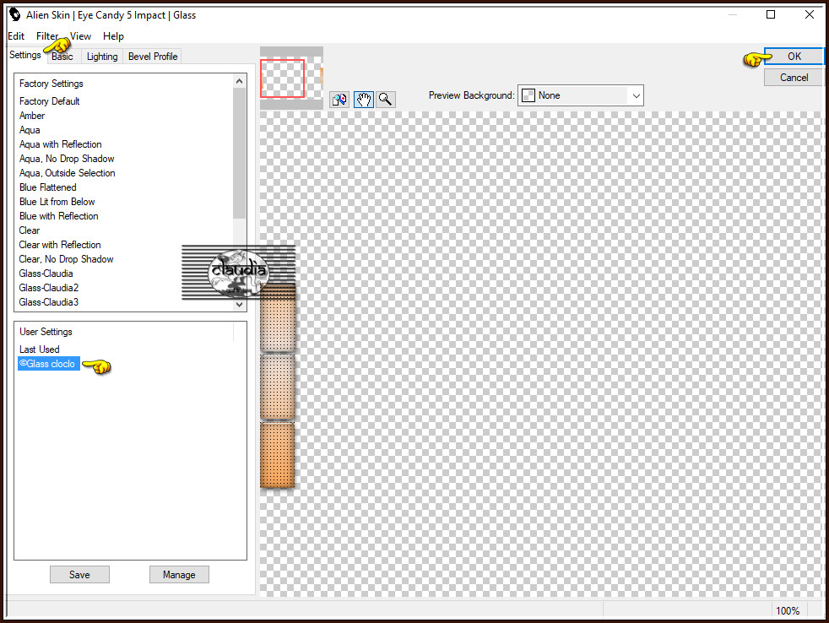Click Factory Settings scrollbar up arrow
Screen dimensions: 829x623
[x=239, y=81]
